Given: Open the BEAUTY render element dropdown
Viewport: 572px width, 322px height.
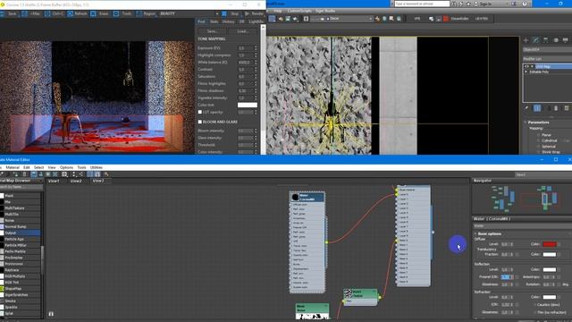Looking at the screenshot, I should [x=189, y=13].
